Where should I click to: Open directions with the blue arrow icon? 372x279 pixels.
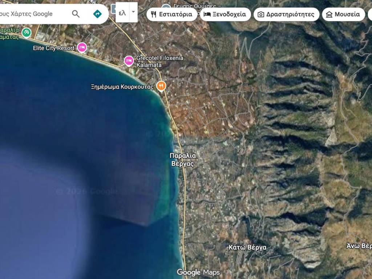97,14
